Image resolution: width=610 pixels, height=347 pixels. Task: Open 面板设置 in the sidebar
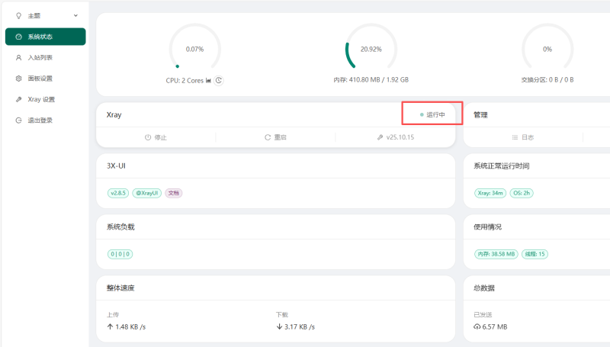pos(46,79)
